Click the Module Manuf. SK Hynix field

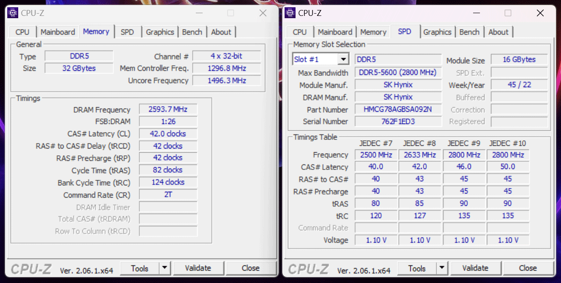[398, 84]
